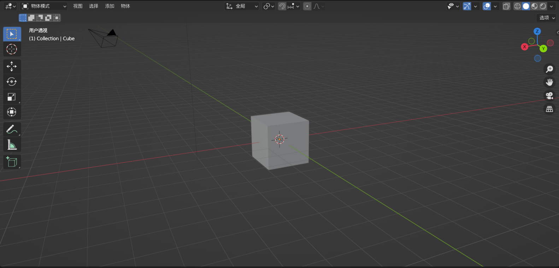Click the negative Z axis gizmo circle
The width and height of the screenshot is (559, 268).
pos(537,58)
